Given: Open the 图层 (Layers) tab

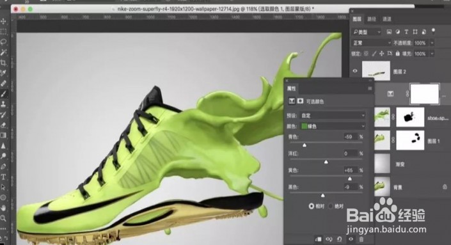Looking at the screenshot, I should [357, 19].
